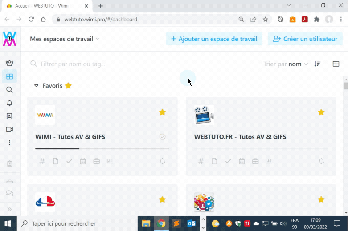This screenshot has width=348, height=231.
Task: Open chart icon of WIMI - Tutos card
Action: point(110,161)
